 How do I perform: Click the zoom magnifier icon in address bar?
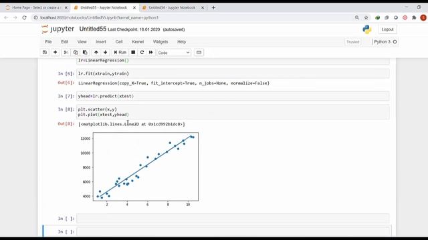[x=356, y=17]
